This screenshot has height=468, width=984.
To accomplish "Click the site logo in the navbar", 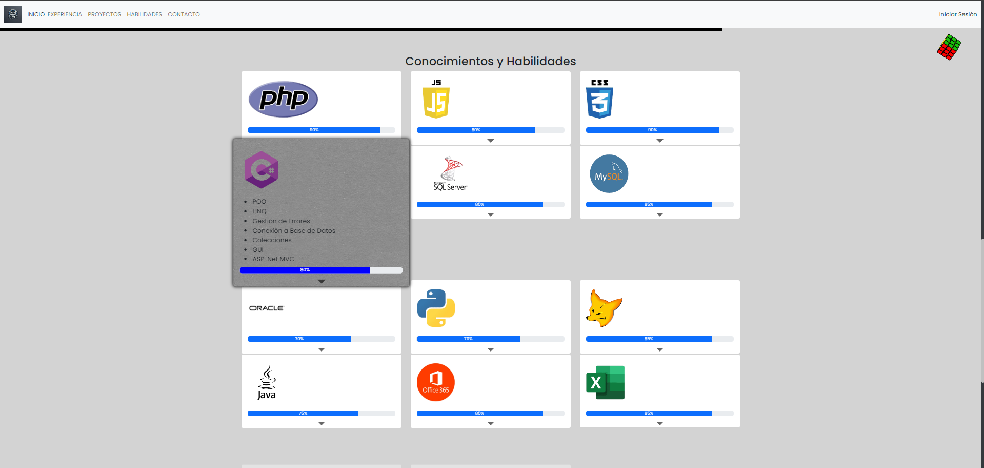I will 13,14.
